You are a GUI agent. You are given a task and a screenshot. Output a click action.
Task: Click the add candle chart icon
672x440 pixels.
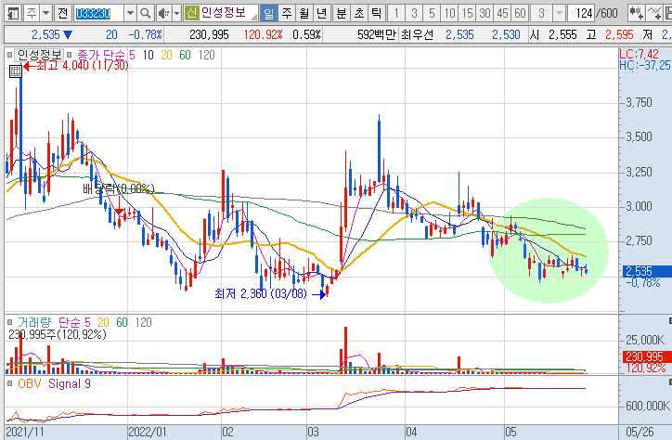637,13
